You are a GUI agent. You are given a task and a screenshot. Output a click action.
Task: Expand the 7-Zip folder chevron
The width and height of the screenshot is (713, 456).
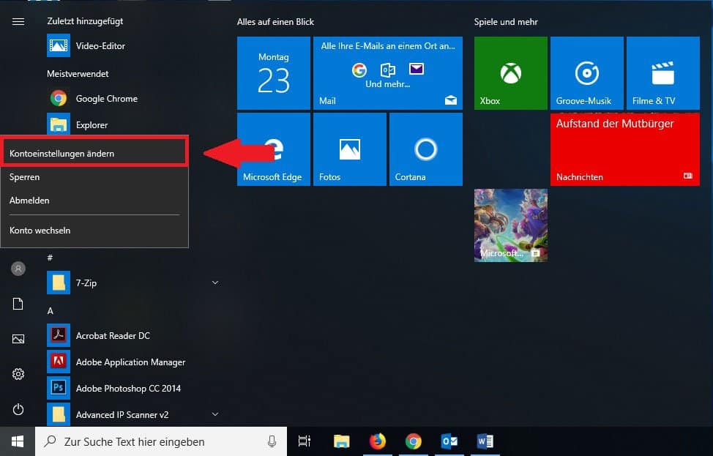click(215, 283)
